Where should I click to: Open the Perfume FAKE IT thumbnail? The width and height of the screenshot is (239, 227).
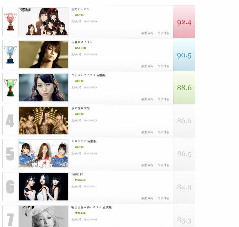pos(43,187)
